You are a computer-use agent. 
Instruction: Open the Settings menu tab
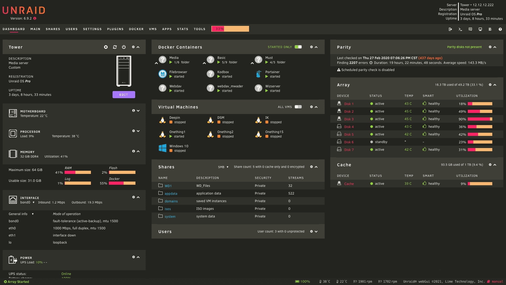[92, 29]
